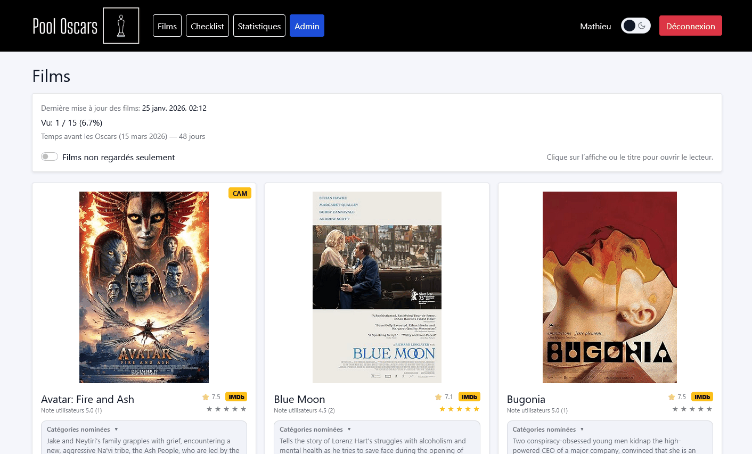752x454 pixels.
Task: Open the Checklist page
Action: click(207, 26)
